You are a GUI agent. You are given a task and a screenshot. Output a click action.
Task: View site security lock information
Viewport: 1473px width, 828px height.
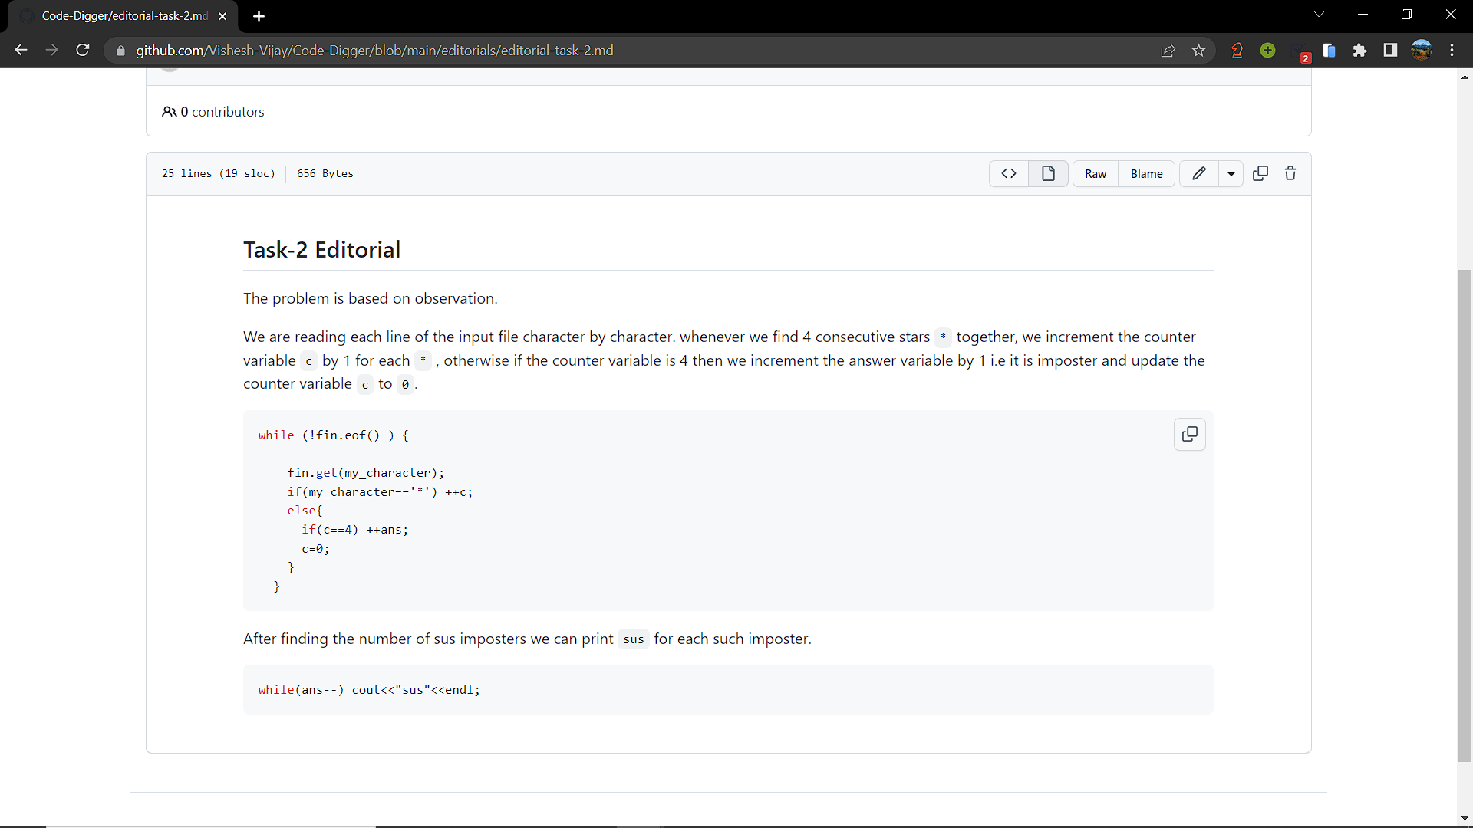click(x=120, y=51)
